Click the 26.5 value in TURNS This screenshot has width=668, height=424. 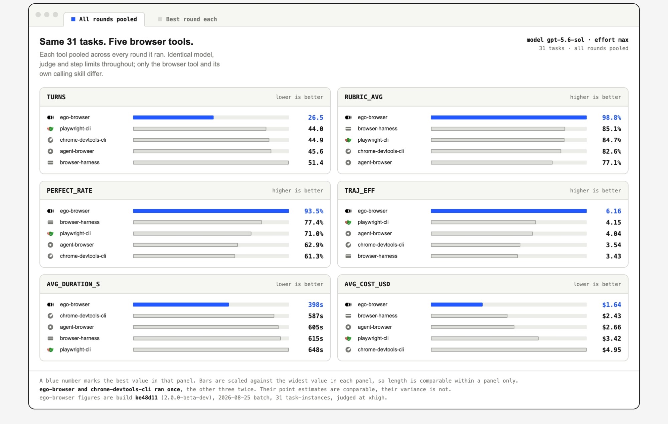(316, 118)
